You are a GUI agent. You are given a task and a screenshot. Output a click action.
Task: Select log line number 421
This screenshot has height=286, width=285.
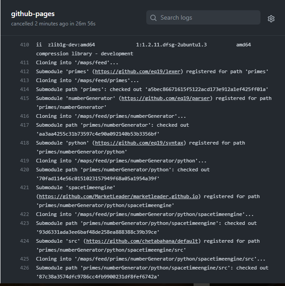25,187
